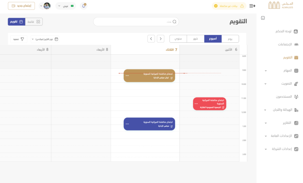Click إجتماع جديد new meeting button

point(21,6)
